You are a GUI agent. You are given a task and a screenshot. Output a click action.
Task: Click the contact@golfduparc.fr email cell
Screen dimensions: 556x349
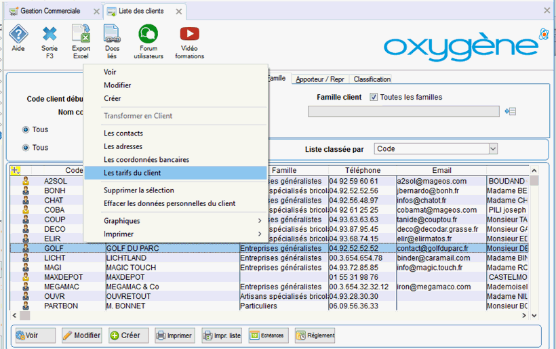point(441,249)
